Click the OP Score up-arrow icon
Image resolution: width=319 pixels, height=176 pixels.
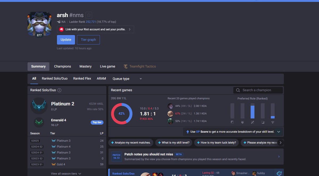187,132
